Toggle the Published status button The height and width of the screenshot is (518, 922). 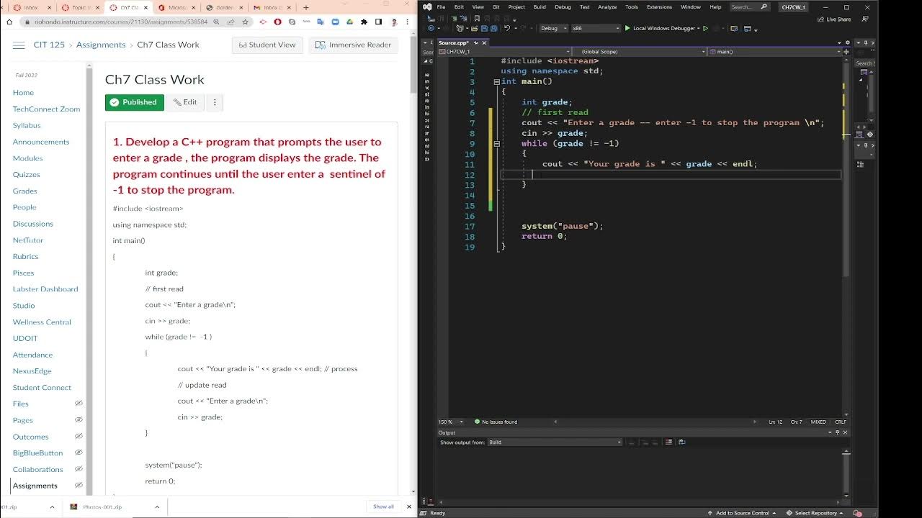134,102
